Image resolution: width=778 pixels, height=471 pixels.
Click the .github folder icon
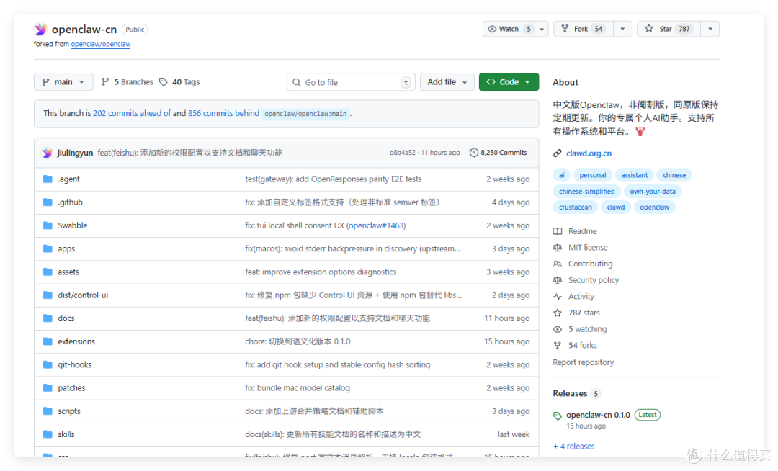coord(48,202)
